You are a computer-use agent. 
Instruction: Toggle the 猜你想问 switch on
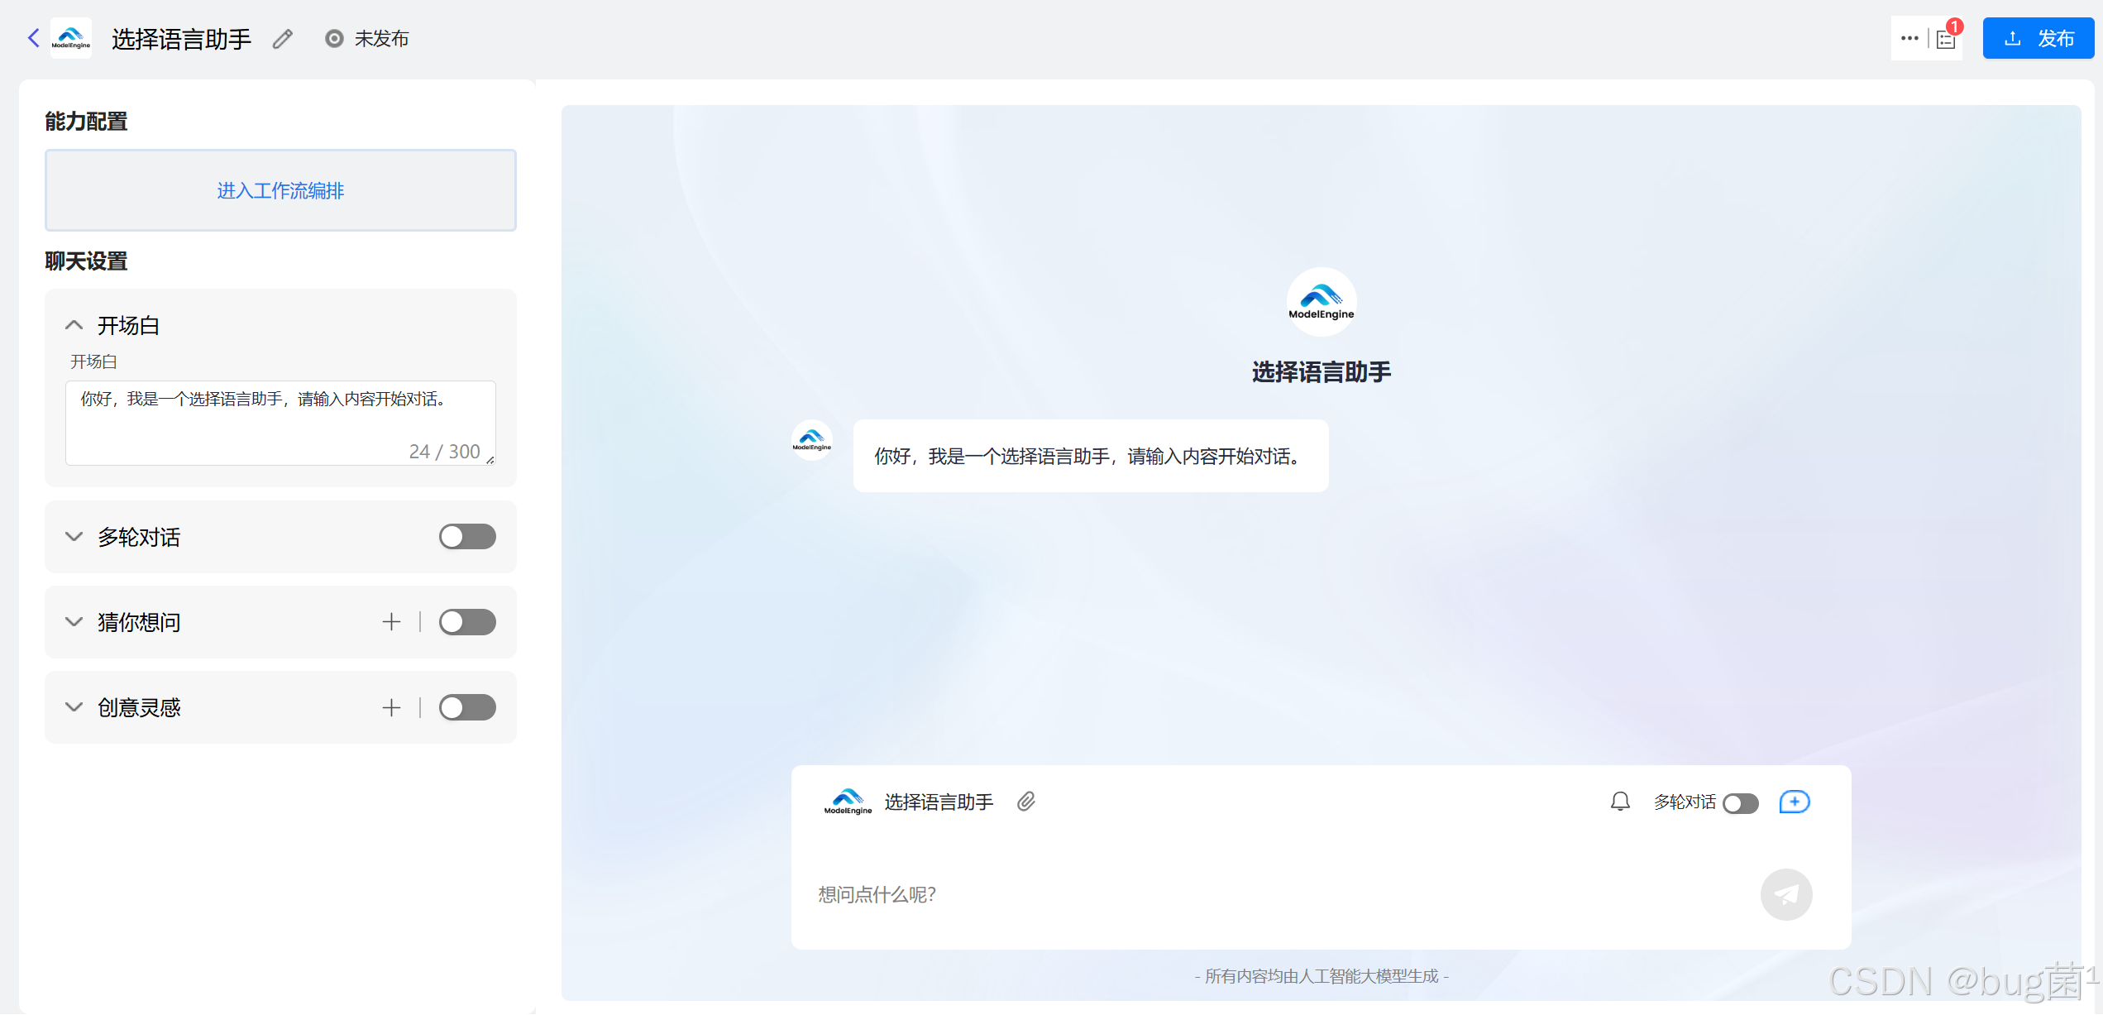click(x=467, y=622)
